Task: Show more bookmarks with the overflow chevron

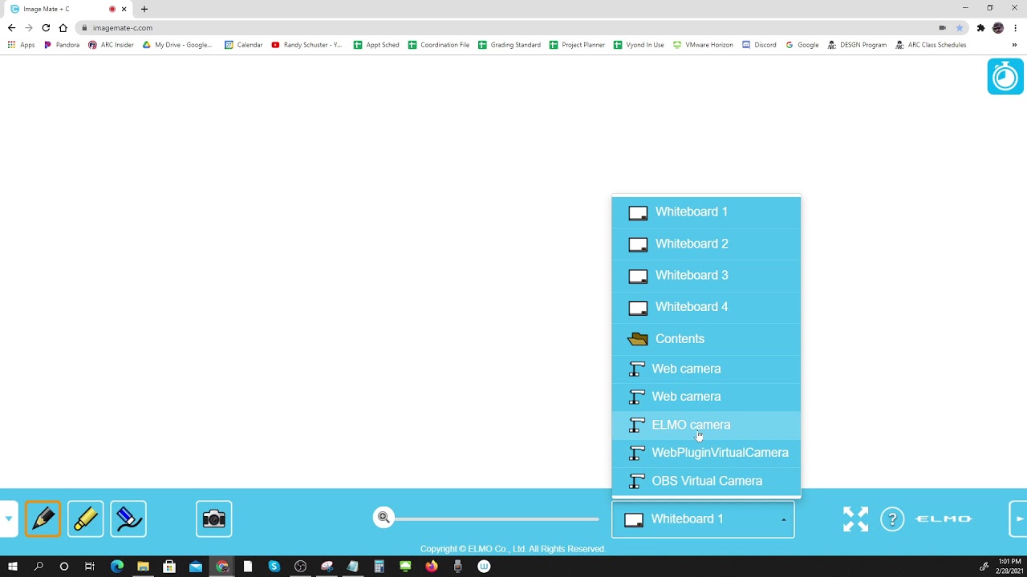Action: point(1014,45)
